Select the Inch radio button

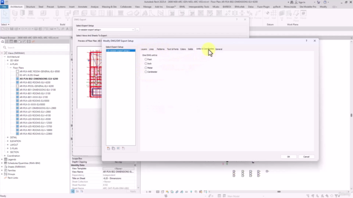[x=146, y=64]
